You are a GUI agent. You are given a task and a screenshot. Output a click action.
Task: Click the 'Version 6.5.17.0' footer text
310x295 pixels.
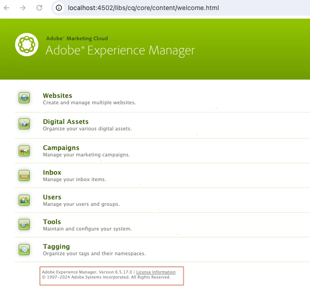(116, 272)
